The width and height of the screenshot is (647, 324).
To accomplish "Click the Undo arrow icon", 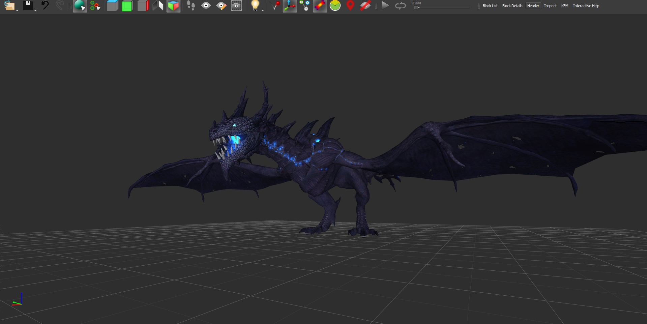I will click(x=45, y=5).
